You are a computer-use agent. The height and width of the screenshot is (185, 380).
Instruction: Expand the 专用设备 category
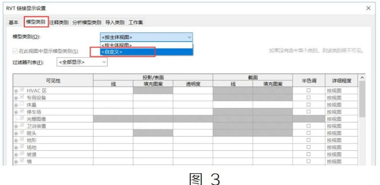tap(16, 98)
